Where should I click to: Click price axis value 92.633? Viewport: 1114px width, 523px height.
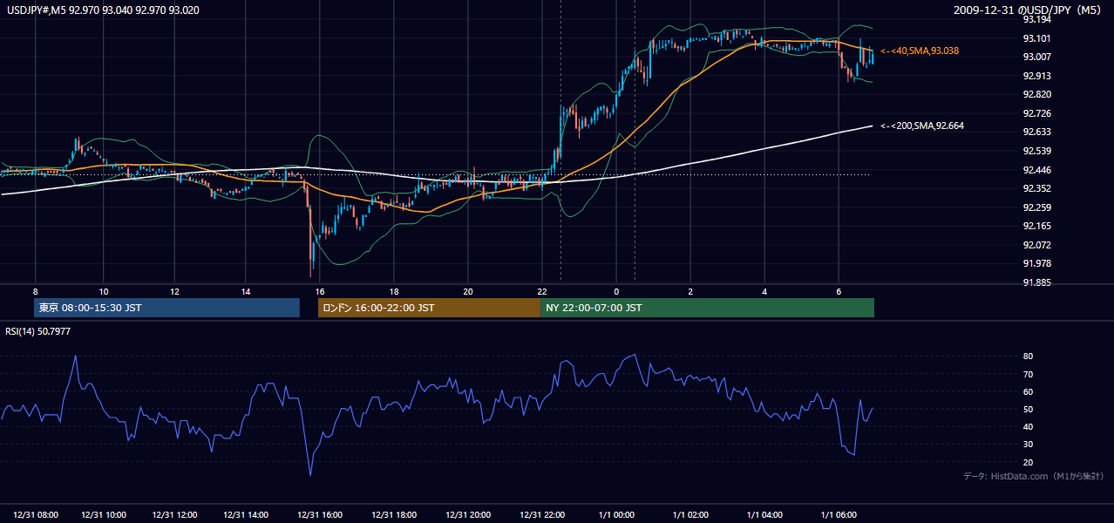click(x=1036, y=132)
